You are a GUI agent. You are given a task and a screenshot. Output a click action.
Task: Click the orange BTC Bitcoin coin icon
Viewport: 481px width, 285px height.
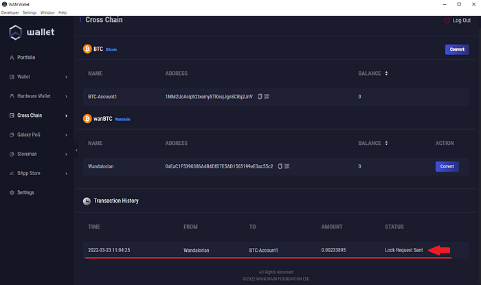coord(87,49)
